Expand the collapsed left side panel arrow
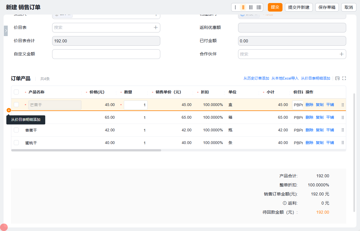 click(x=6, y=31)
